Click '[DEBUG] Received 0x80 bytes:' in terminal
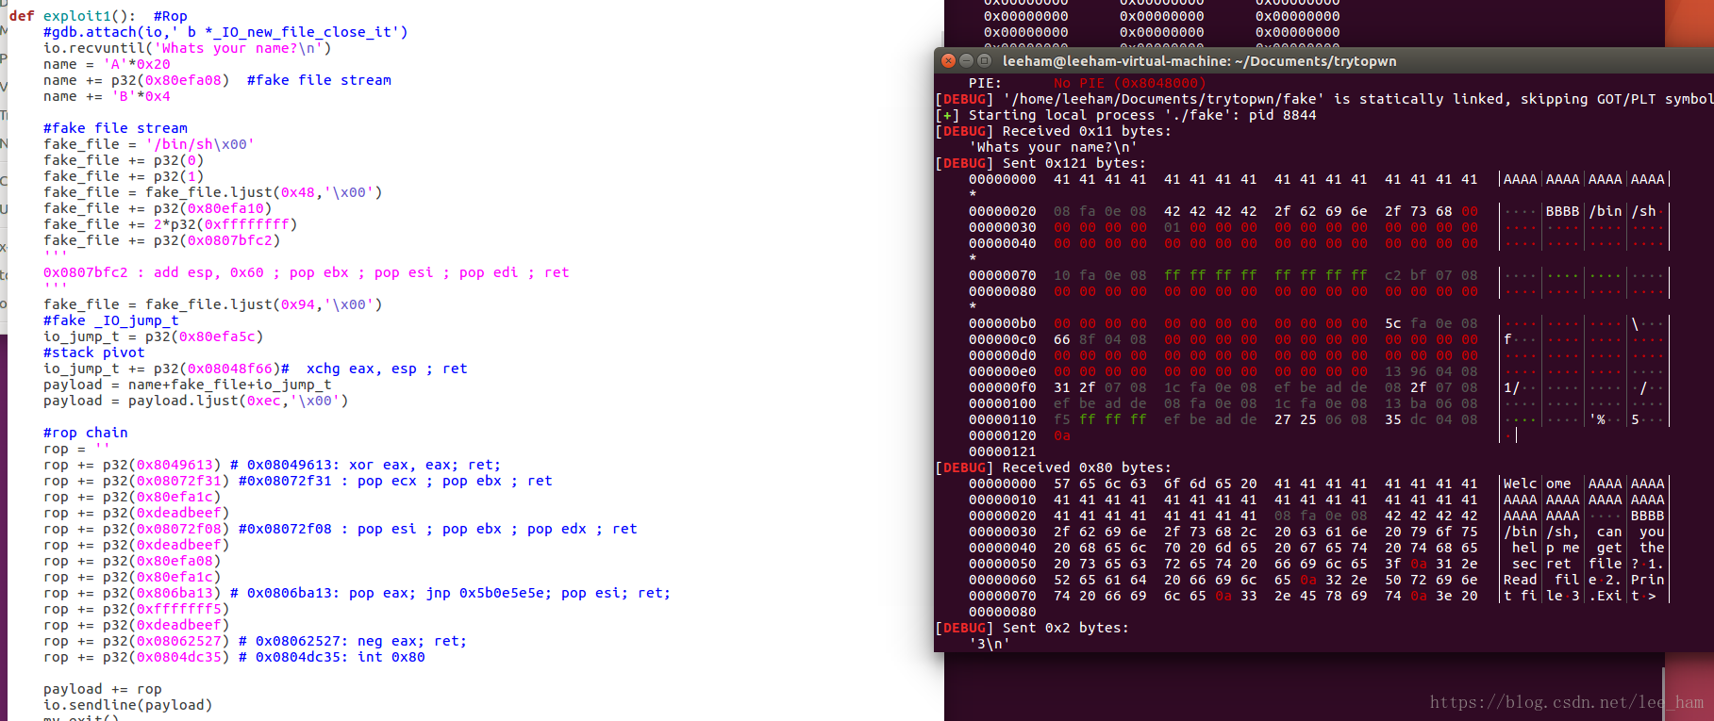 (1053, 467)
